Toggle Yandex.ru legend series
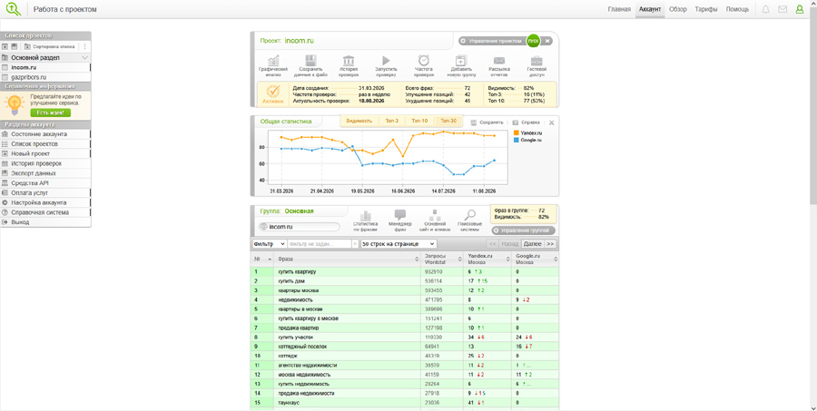 [528, 132]
